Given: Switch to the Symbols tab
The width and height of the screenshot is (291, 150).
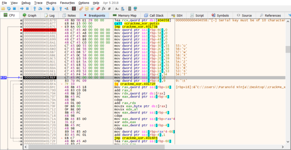Looking at the screenshot, I should point(220,15).
